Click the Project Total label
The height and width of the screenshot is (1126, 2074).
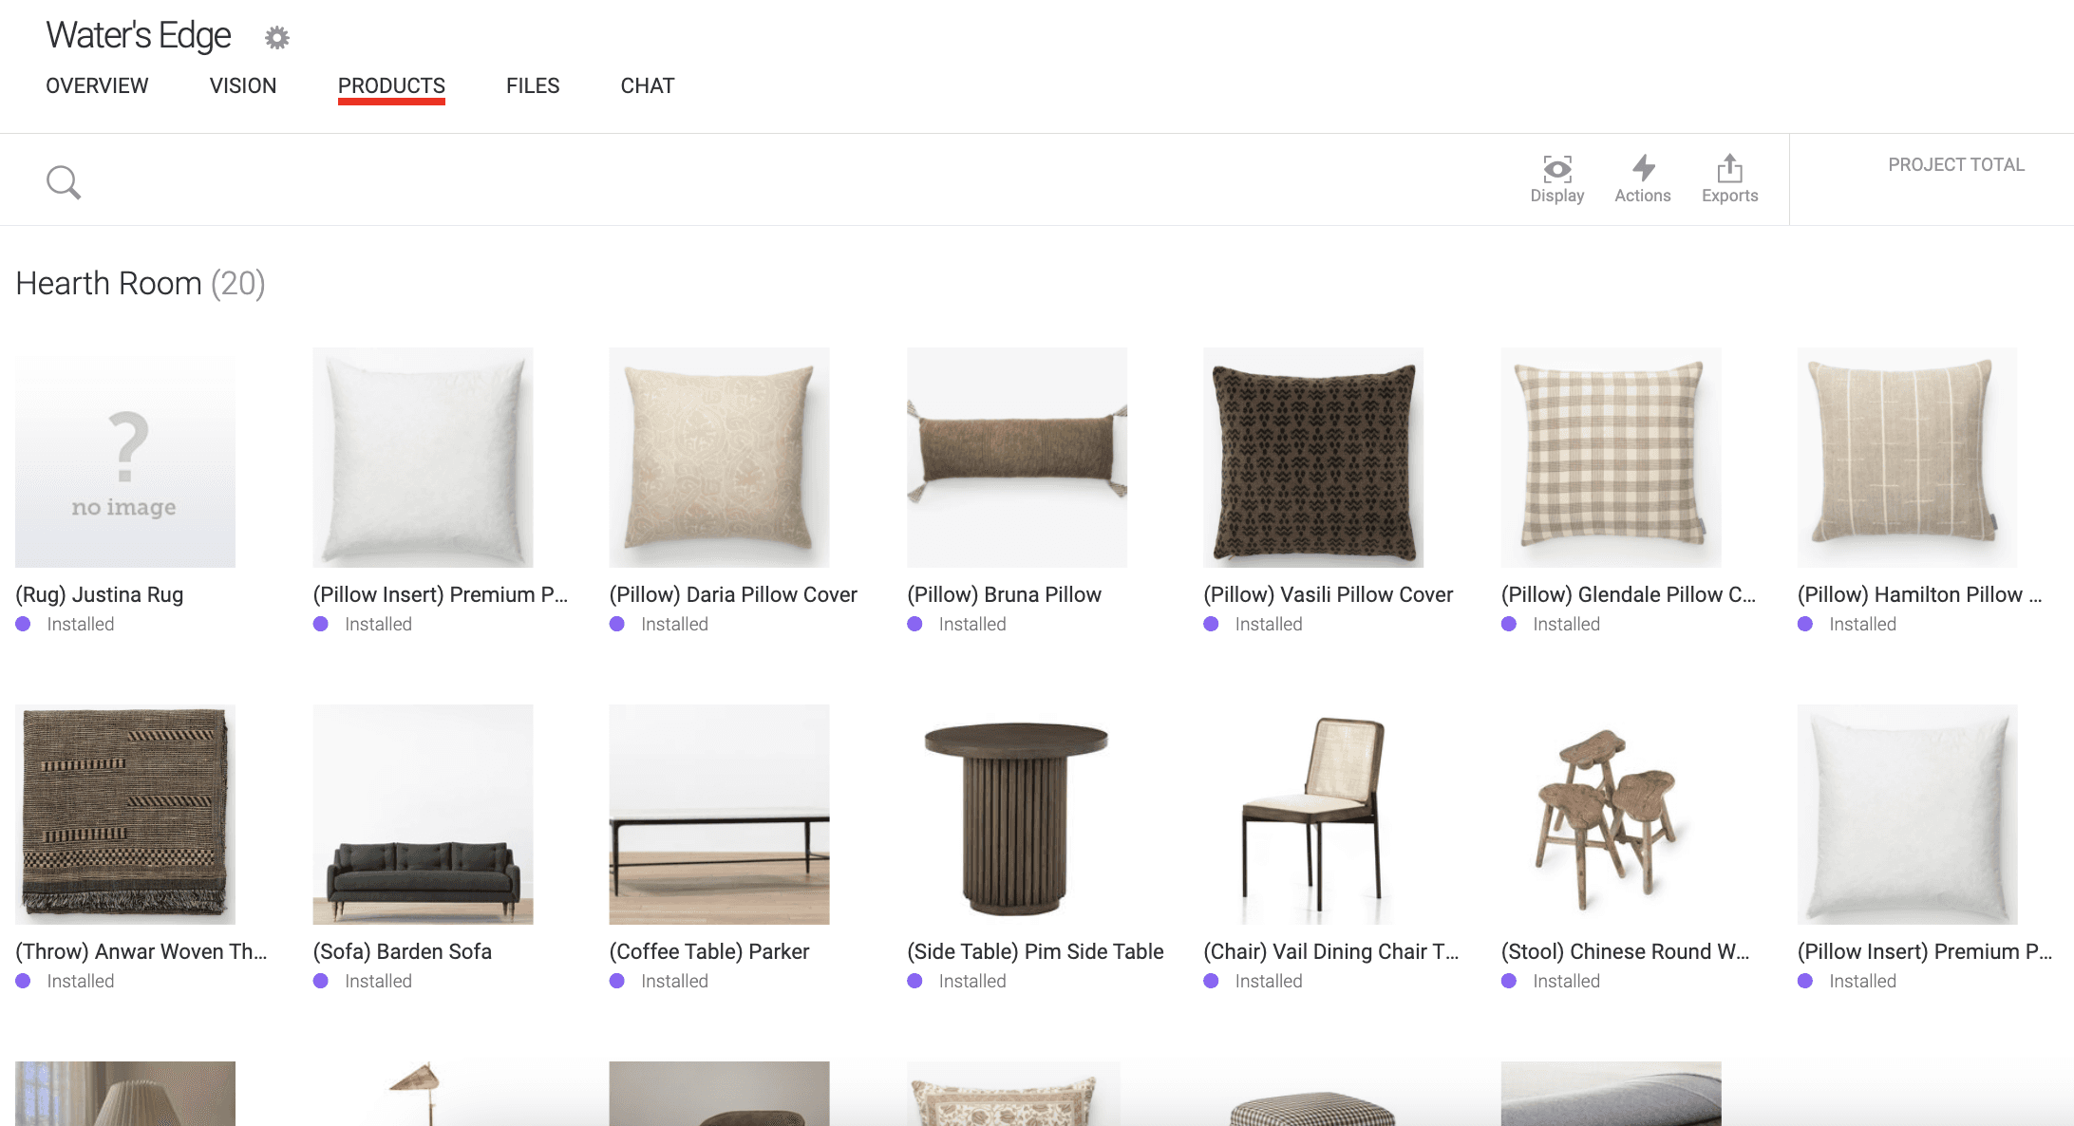tap(1955, 164)
